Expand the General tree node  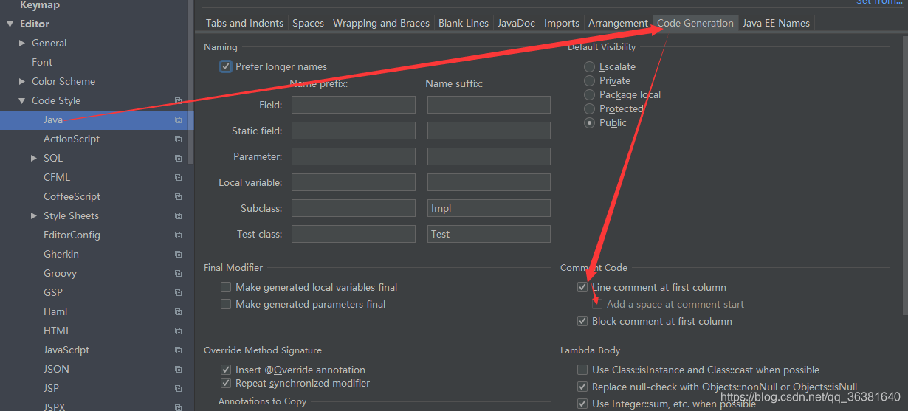pyautogui.click(x=22, y=43)
